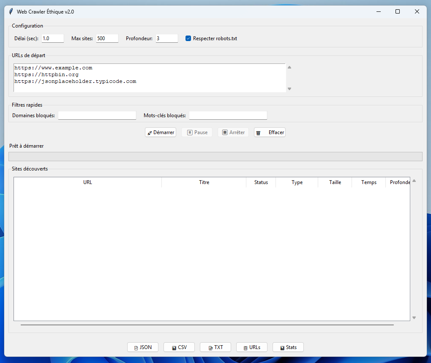Click the Sites découverts scroll up arrow
Screen dimensions: 431x363
414,181
